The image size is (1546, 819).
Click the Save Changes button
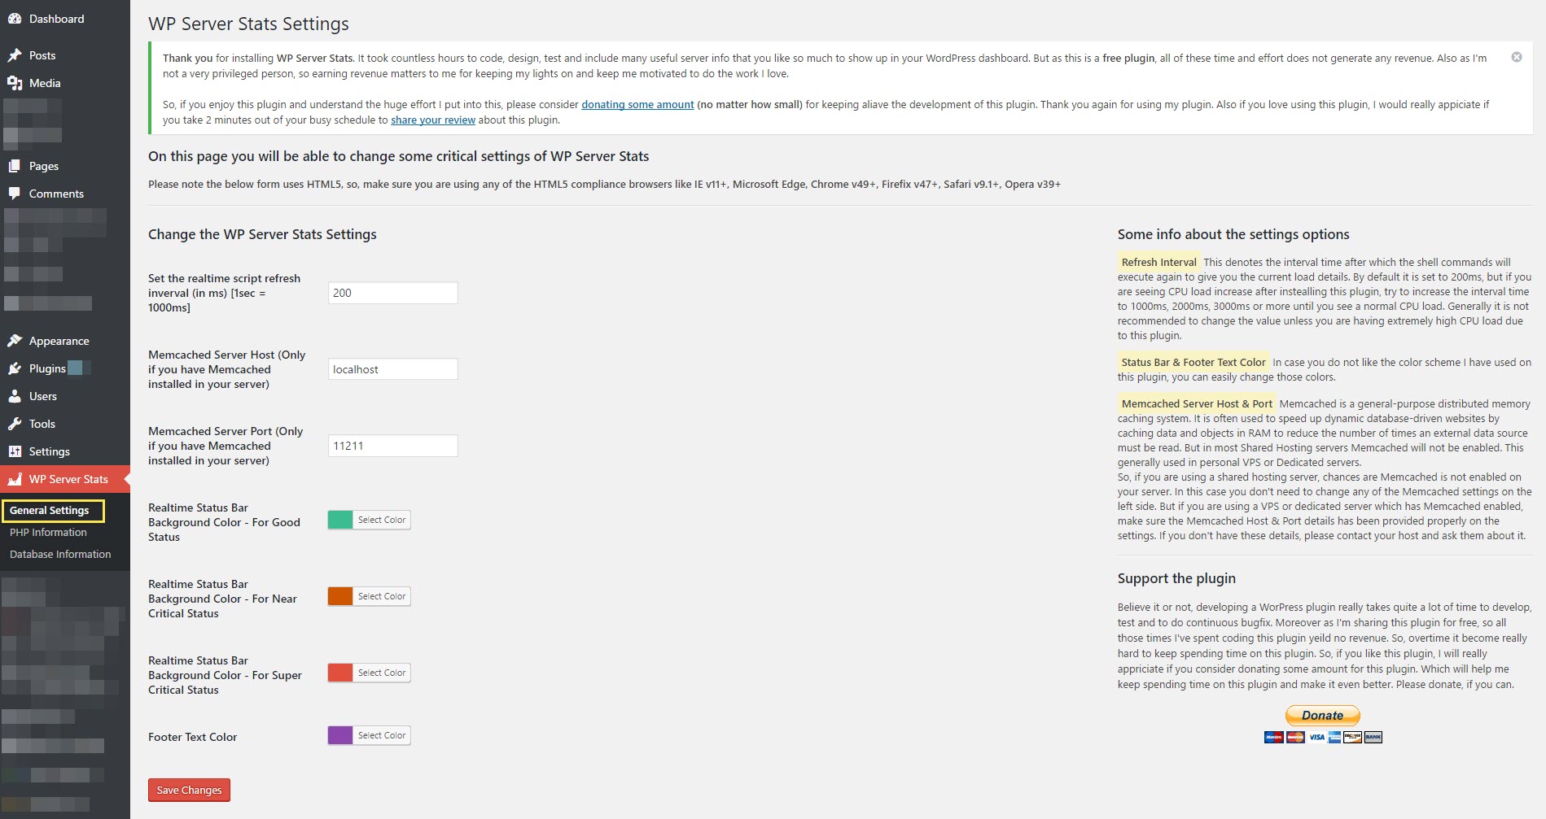tap(189, 790)
